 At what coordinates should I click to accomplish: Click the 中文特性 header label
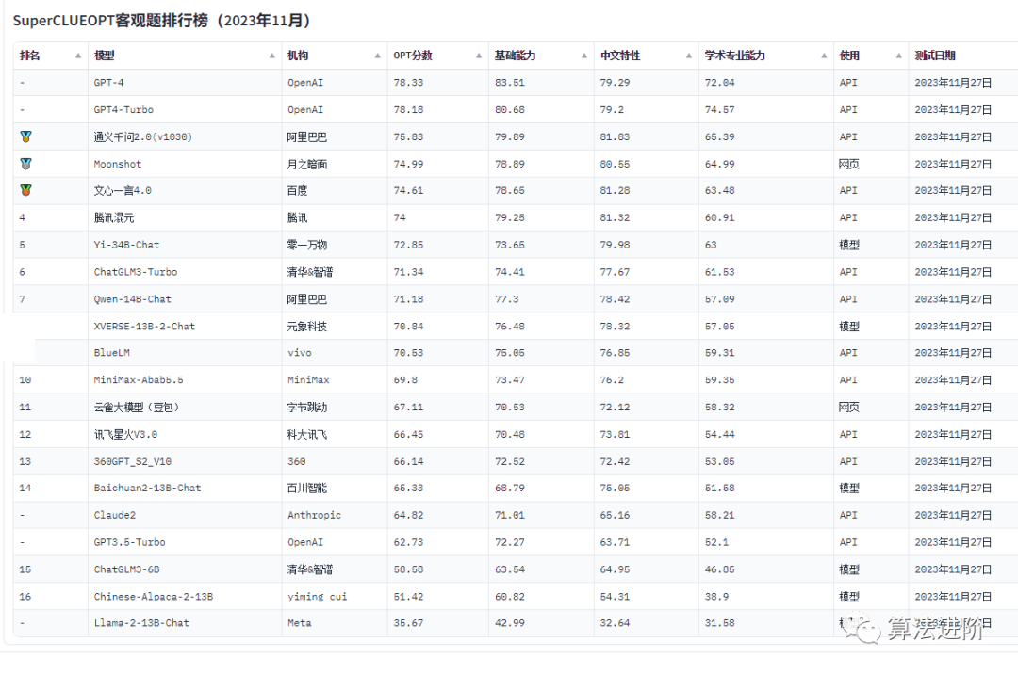(620, 56)
